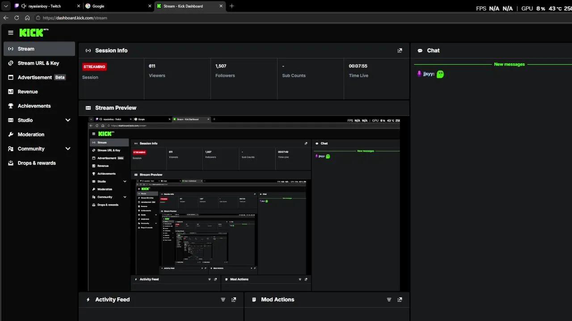Open Stream URL & Key page
This screenshot has width=572, height=321.
(x=39, y=63)
